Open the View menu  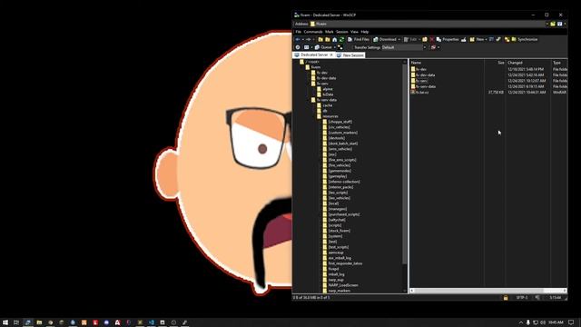354,32
